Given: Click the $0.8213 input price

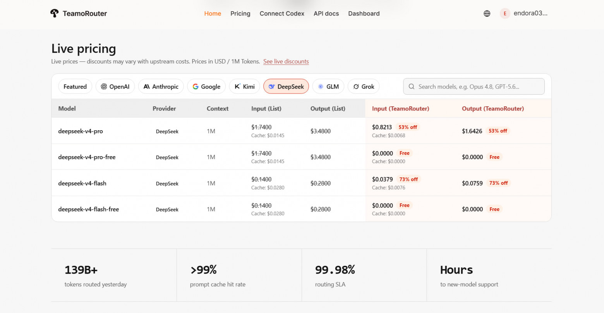Looking at the screenshot, I should (382, 127).
